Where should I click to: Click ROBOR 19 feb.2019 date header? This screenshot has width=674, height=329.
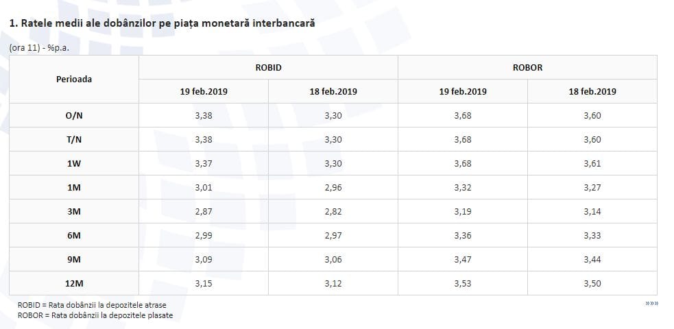tap(463, 91)
